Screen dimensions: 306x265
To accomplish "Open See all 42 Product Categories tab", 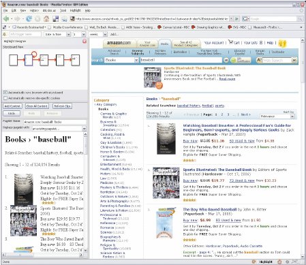I will (186, 44).
